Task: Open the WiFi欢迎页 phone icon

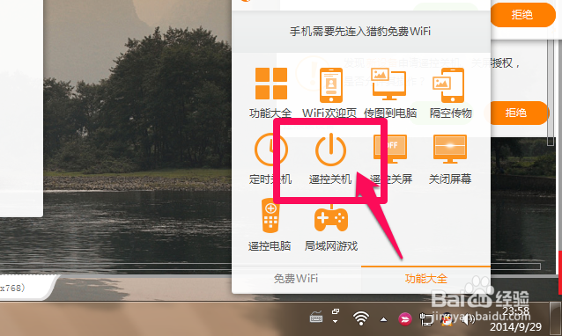Action: (x=331, y=85)
